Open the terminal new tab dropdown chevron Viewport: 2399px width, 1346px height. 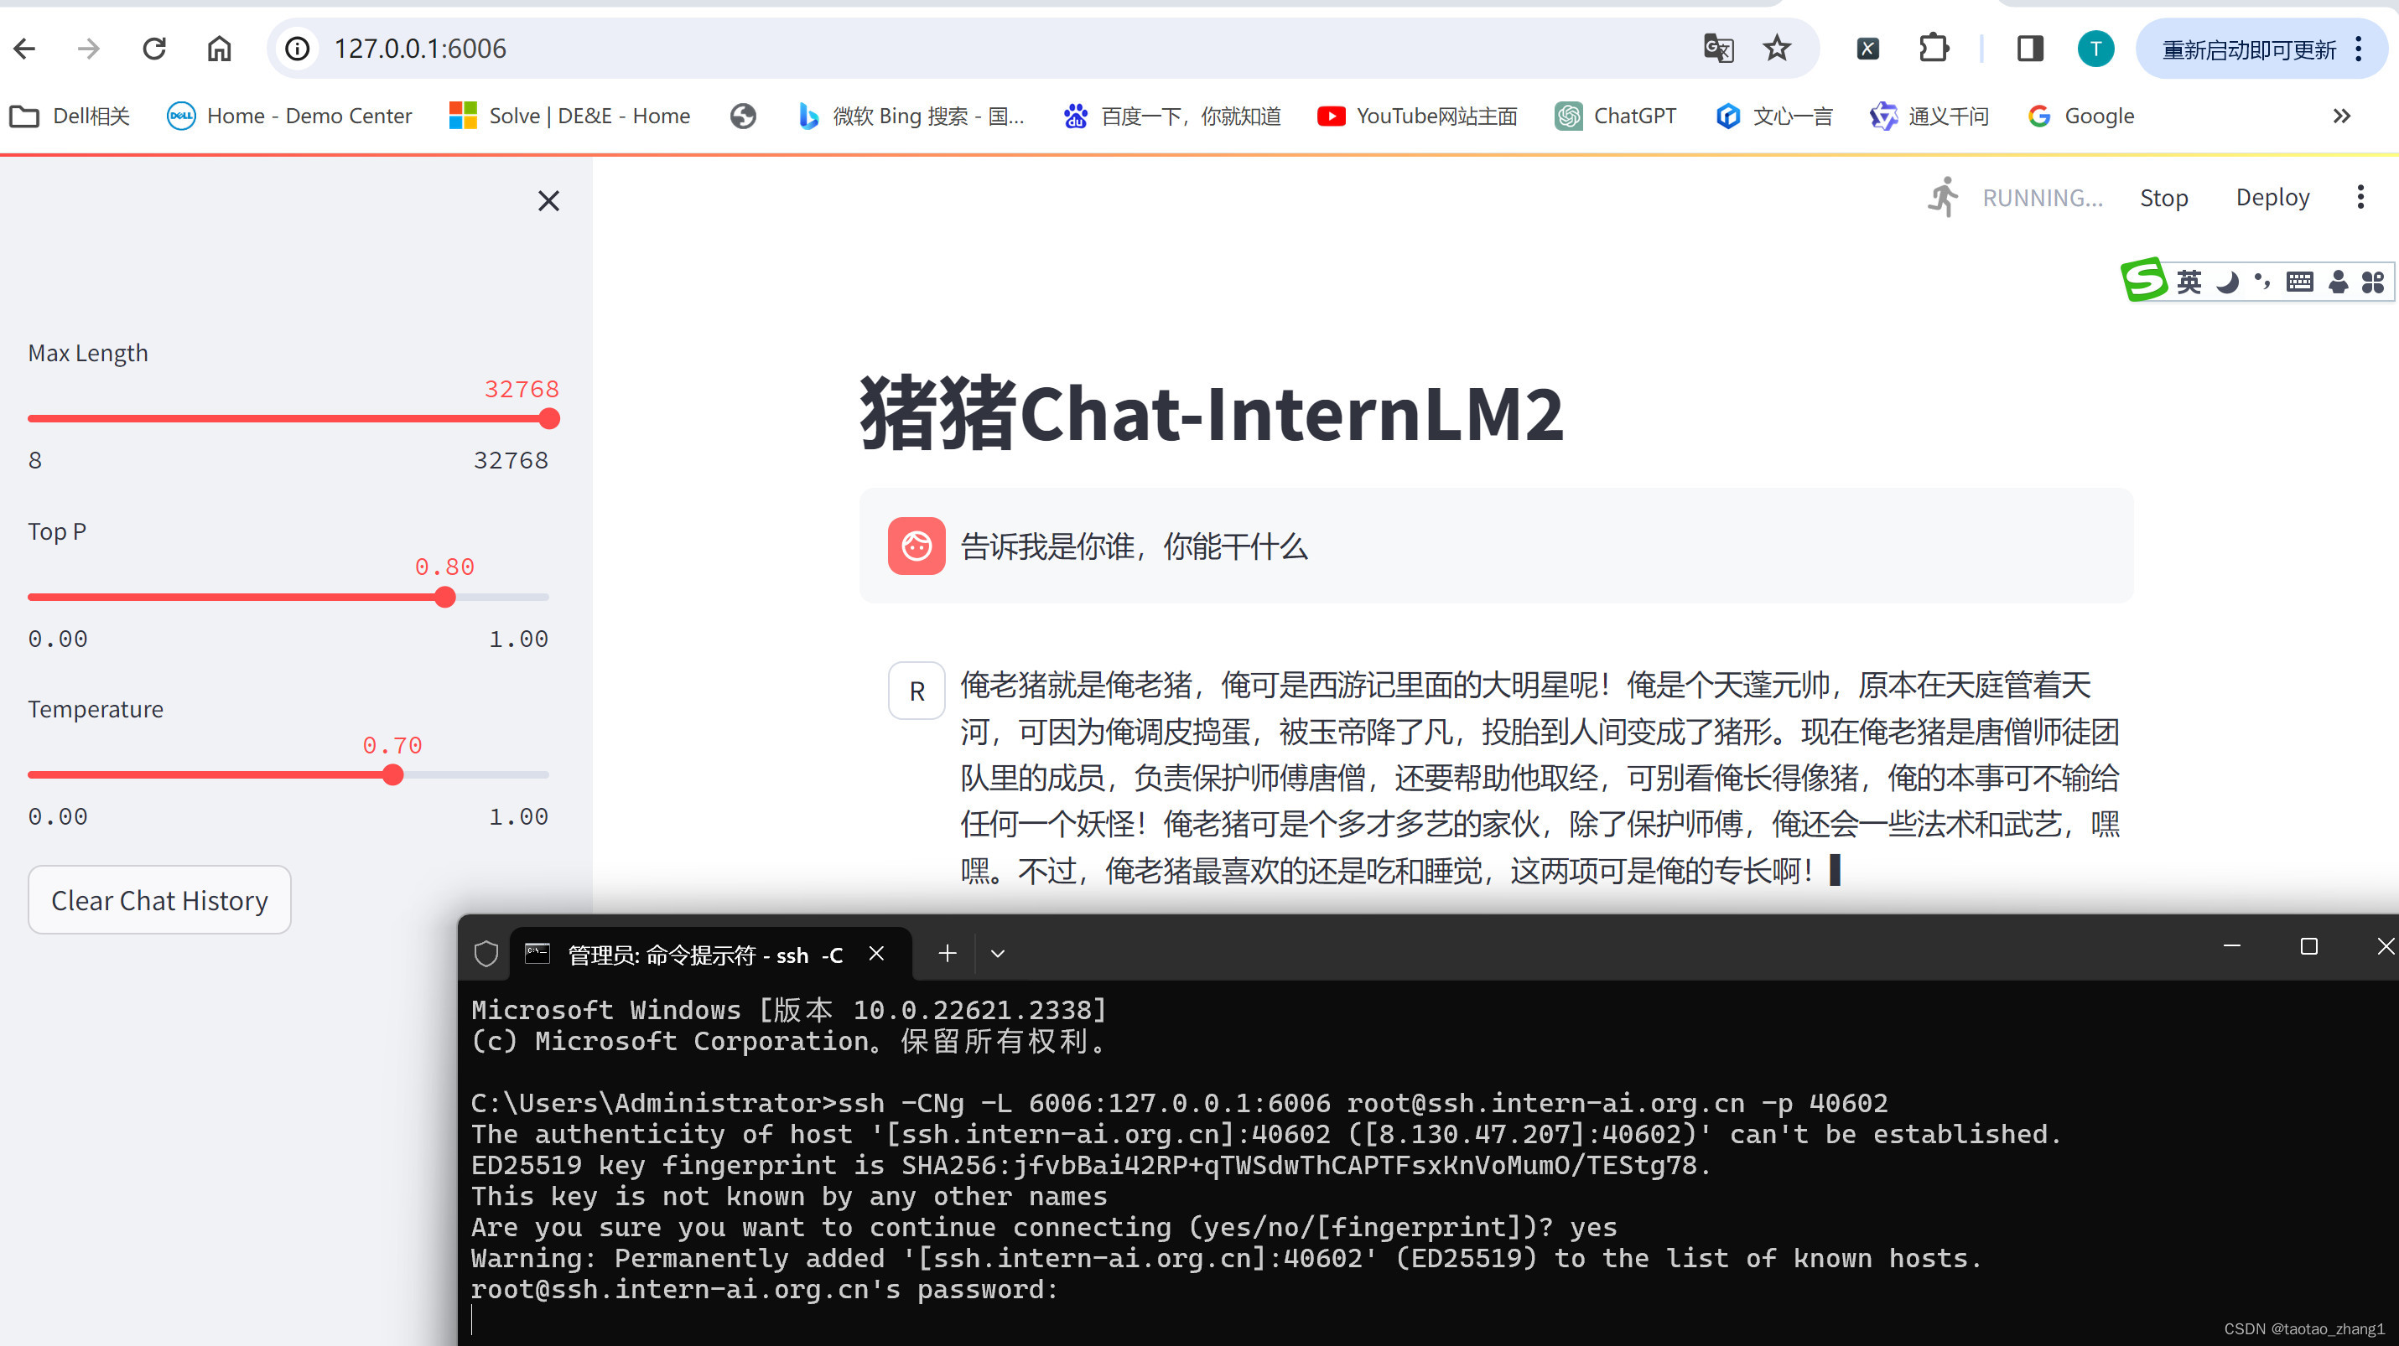[x=996, y=953]
